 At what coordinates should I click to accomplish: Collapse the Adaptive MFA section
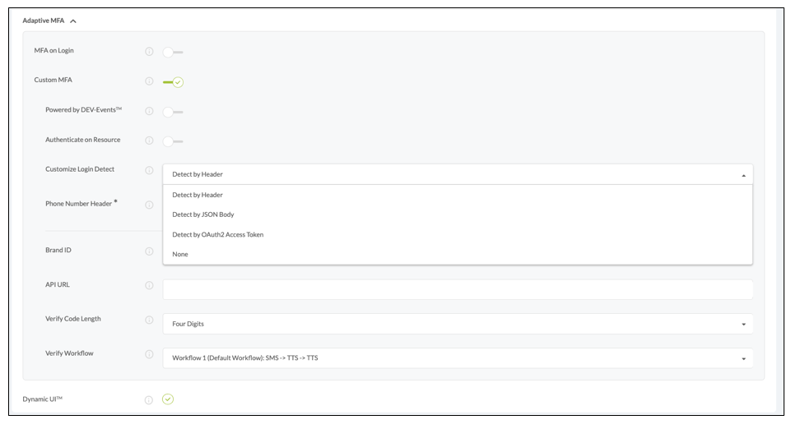pos(73,21)
